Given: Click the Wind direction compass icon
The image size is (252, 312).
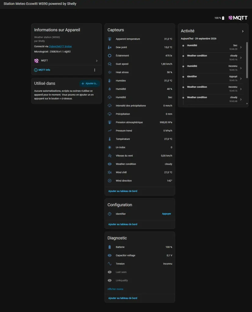Looking at the screenshot, I should click(110, 181).
